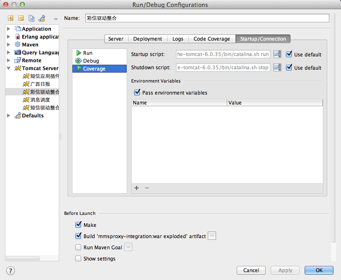This screenshot has width=341, height=280.
Task: Show more toolbar actions with double chevron
Action: click(x=56, y=19)
